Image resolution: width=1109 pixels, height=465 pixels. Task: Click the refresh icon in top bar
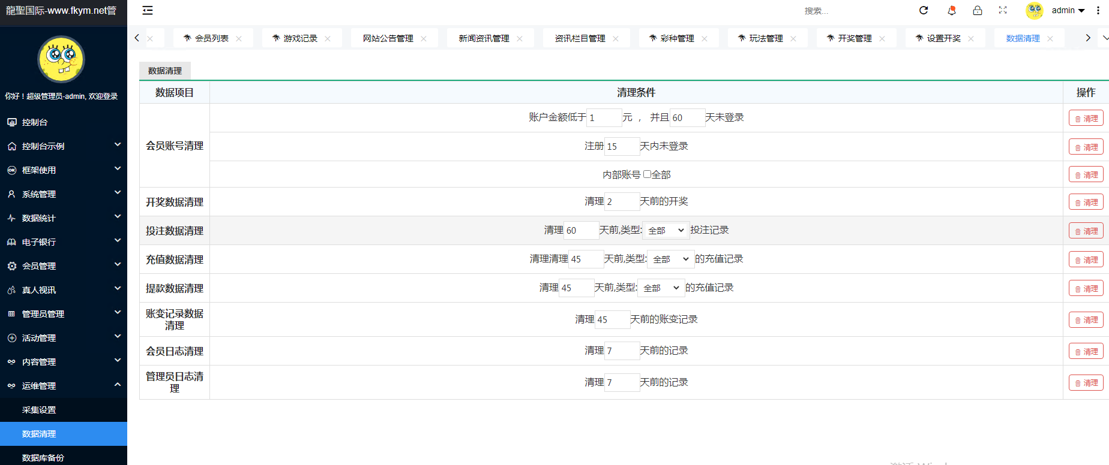924,10
